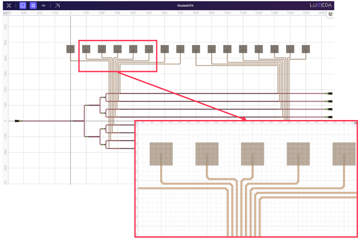
Task: Select the leftmost bond pad in the zoomed inset
Action: pyautogui.click(x=161, y=154)
